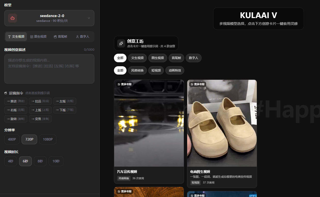Click the KULAAI V heading banner
Viewport: 320px width, 197px height.
pyautogui.click(x=259, y=19)
